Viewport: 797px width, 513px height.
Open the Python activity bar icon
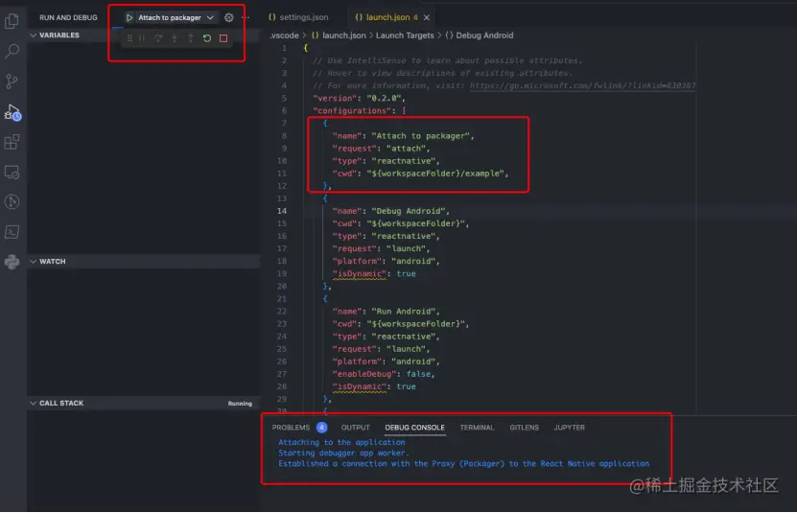tap(12, 262)
